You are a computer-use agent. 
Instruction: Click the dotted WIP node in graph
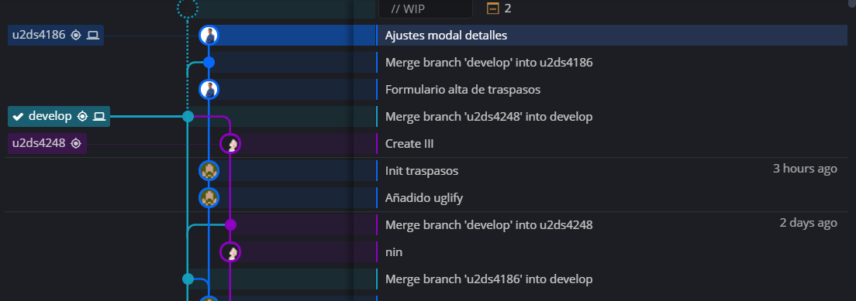click(x=188, y=8)
